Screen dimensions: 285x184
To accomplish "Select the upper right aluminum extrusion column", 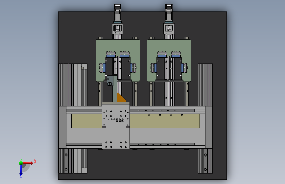I will [205, 85].
